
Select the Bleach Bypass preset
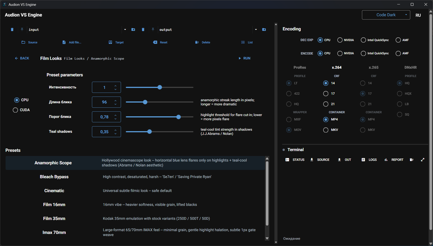[135, 177]
